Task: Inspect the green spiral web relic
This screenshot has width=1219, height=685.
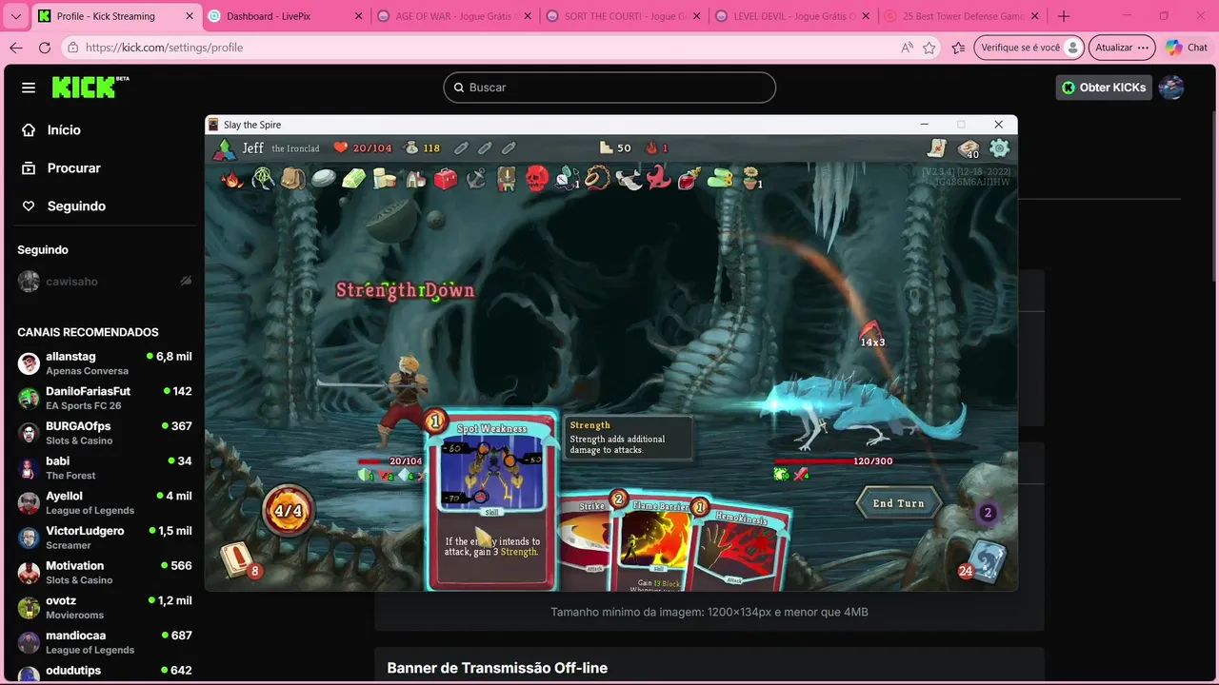Action: tap(263, 178)
